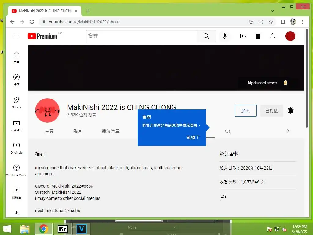This screenshot has height=235, width=313.
Task: Switch to Vegas app on taskbar
Action: (81, 229)
